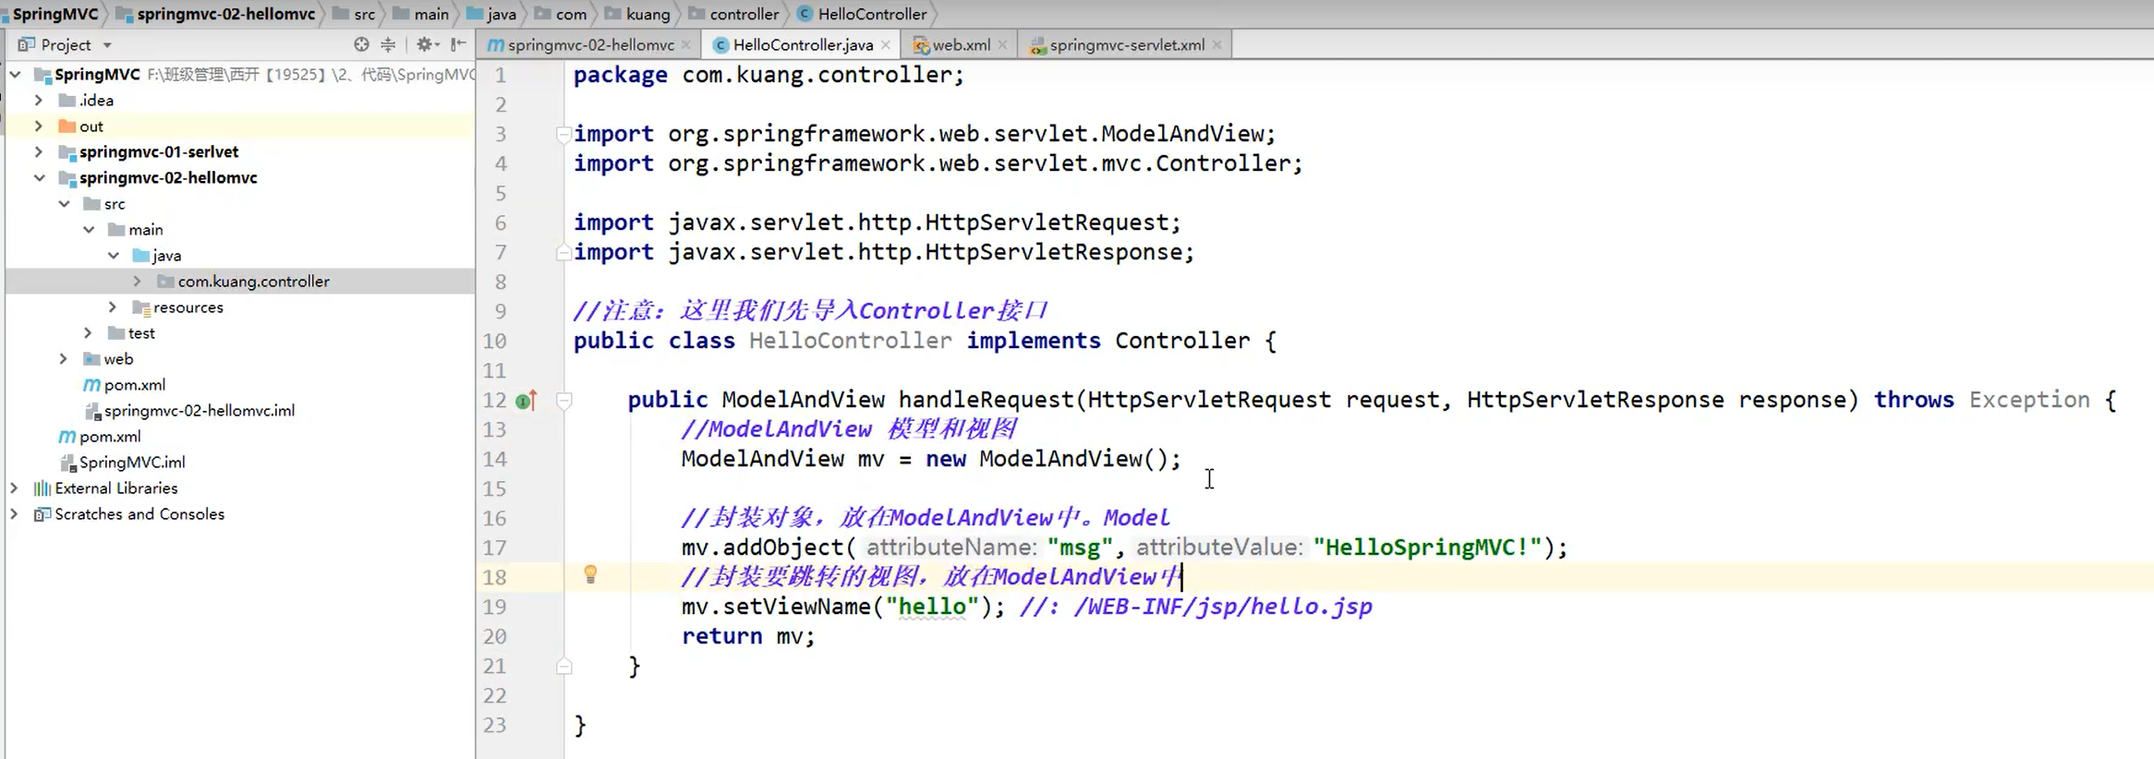Open the Project view dropdown
Image resolution: width=2154 pixels, height=759 pixels.
(107, 45)
